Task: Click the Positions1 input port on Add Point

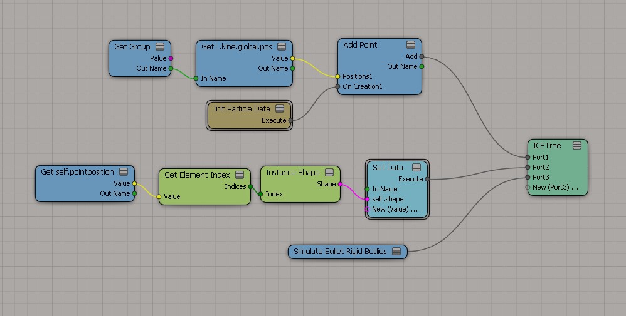Action: click(338, 76)
